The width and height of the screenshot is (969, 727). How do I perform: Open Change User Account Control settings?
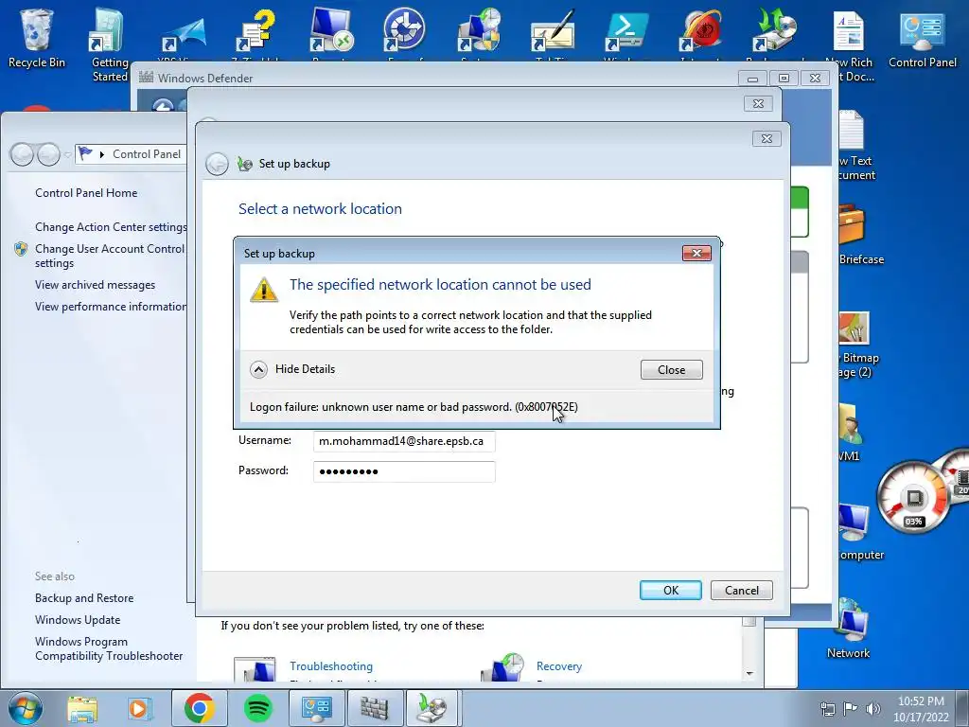110,256
